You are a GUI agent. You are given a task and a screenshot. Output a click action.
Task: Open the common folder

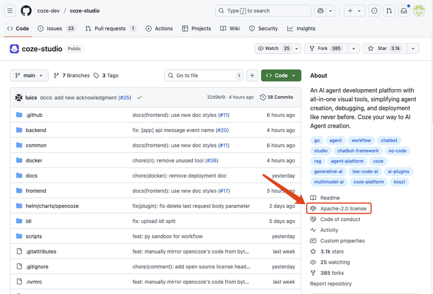coord(36,145)
